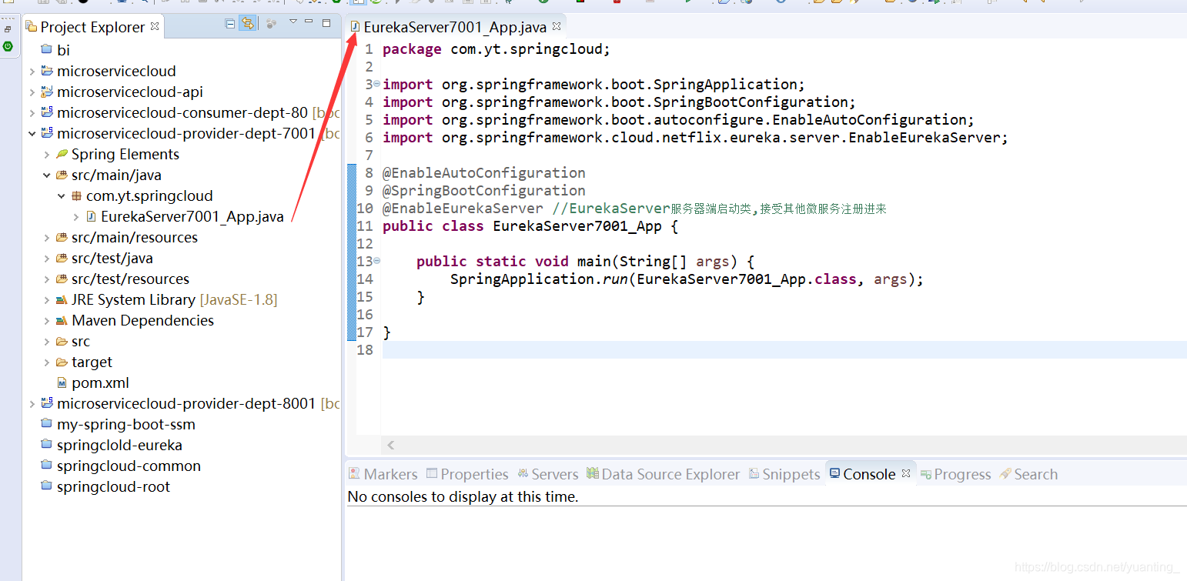Collapse the com.yt.springcloud package
This screenshot has width=1187, height=581.
(x=61, y=196)
